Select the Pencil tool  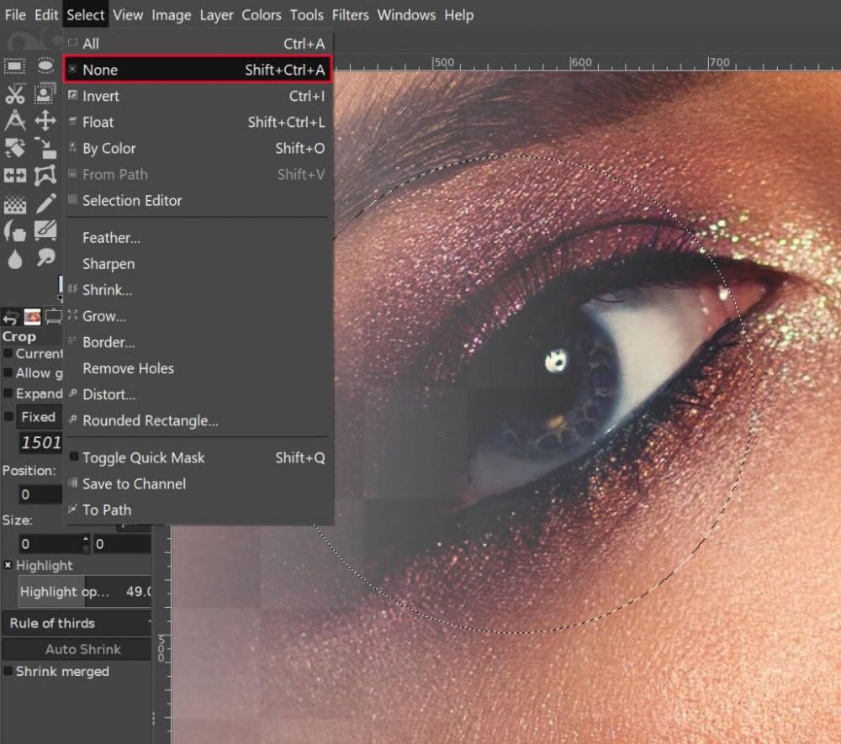click(x=45, y=203)
